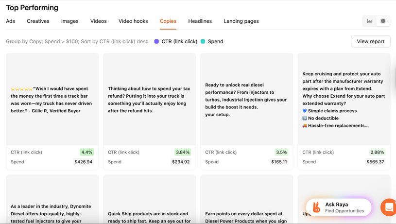Switch to the Videos tab
Viewport: 396px width, 224px height.
pos(99,21)
